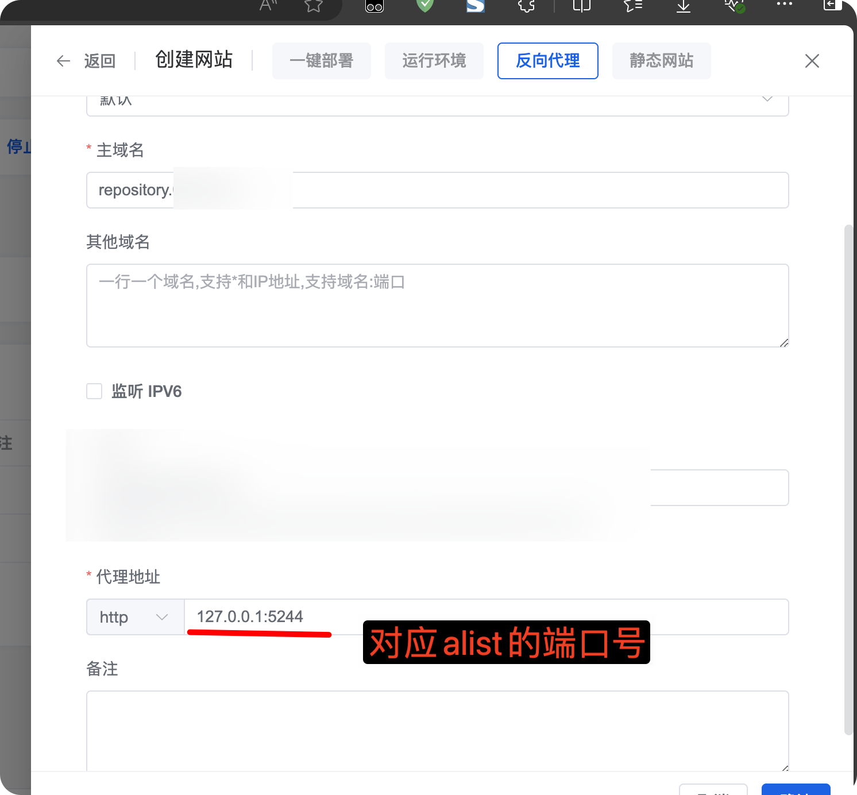
Task: Expand the 默认 group dropdown chevron
Action: (x=767, y=99)
